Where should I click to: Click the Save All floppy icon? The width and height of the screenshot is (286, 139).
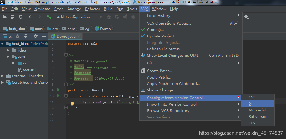click(x=13, y=17)
